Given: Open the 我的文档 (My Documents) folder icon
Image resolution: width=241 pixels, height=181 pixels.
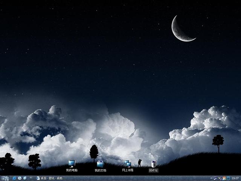Looking at the screenshot, I should click(x=100, y=164).
